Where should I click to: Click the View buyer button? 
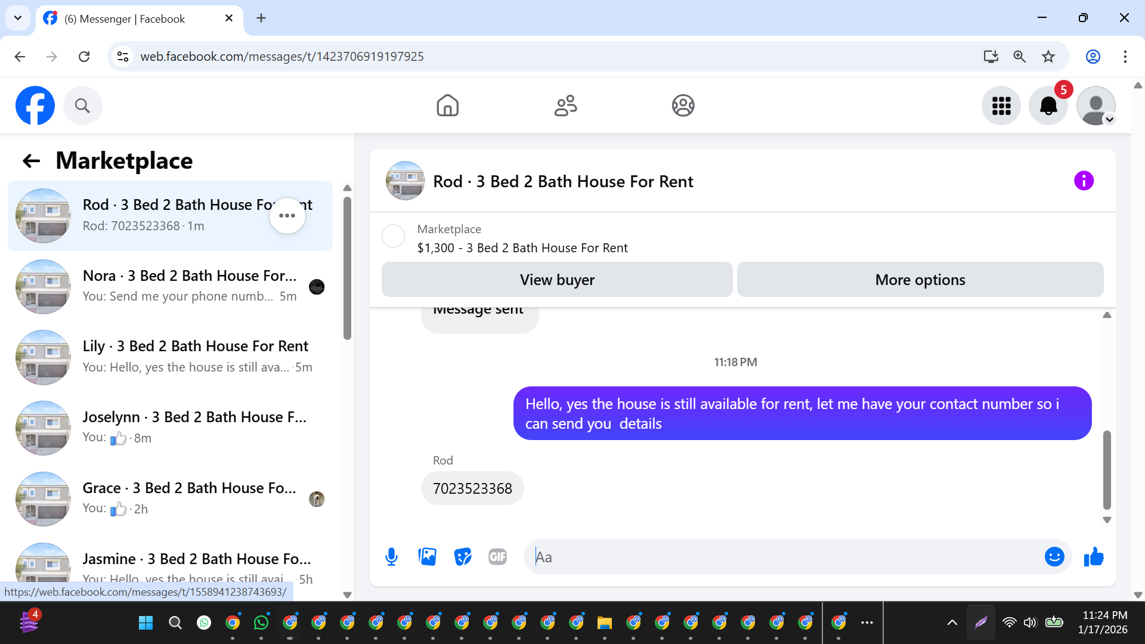click(557, 280)
